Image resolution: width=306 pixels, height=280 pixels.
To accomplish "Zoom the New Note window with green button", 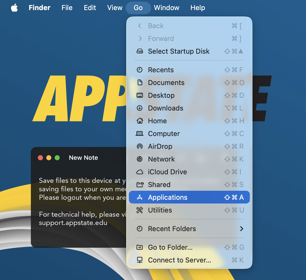I will pos(57,158).
